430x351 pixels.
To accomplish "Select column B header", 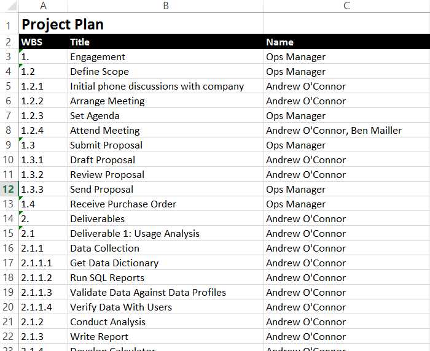I will (166, 6).
